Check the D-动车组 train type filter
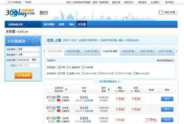 tap(83, 67)
